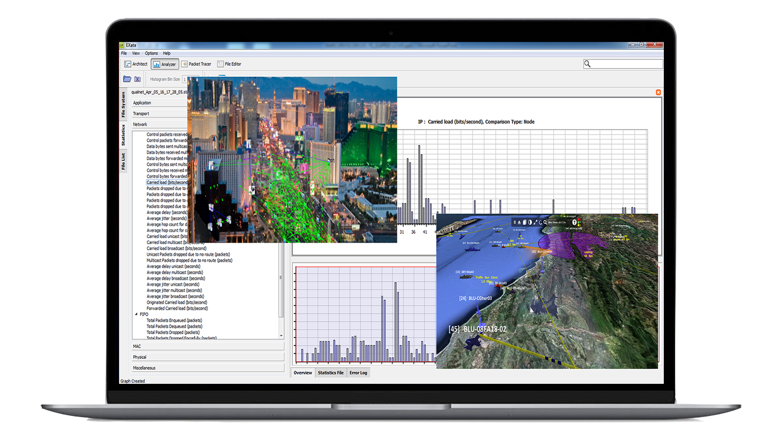Toggle the Analyzer mode button
This screenshot has width=781, height=439.
tap(164, 64)
